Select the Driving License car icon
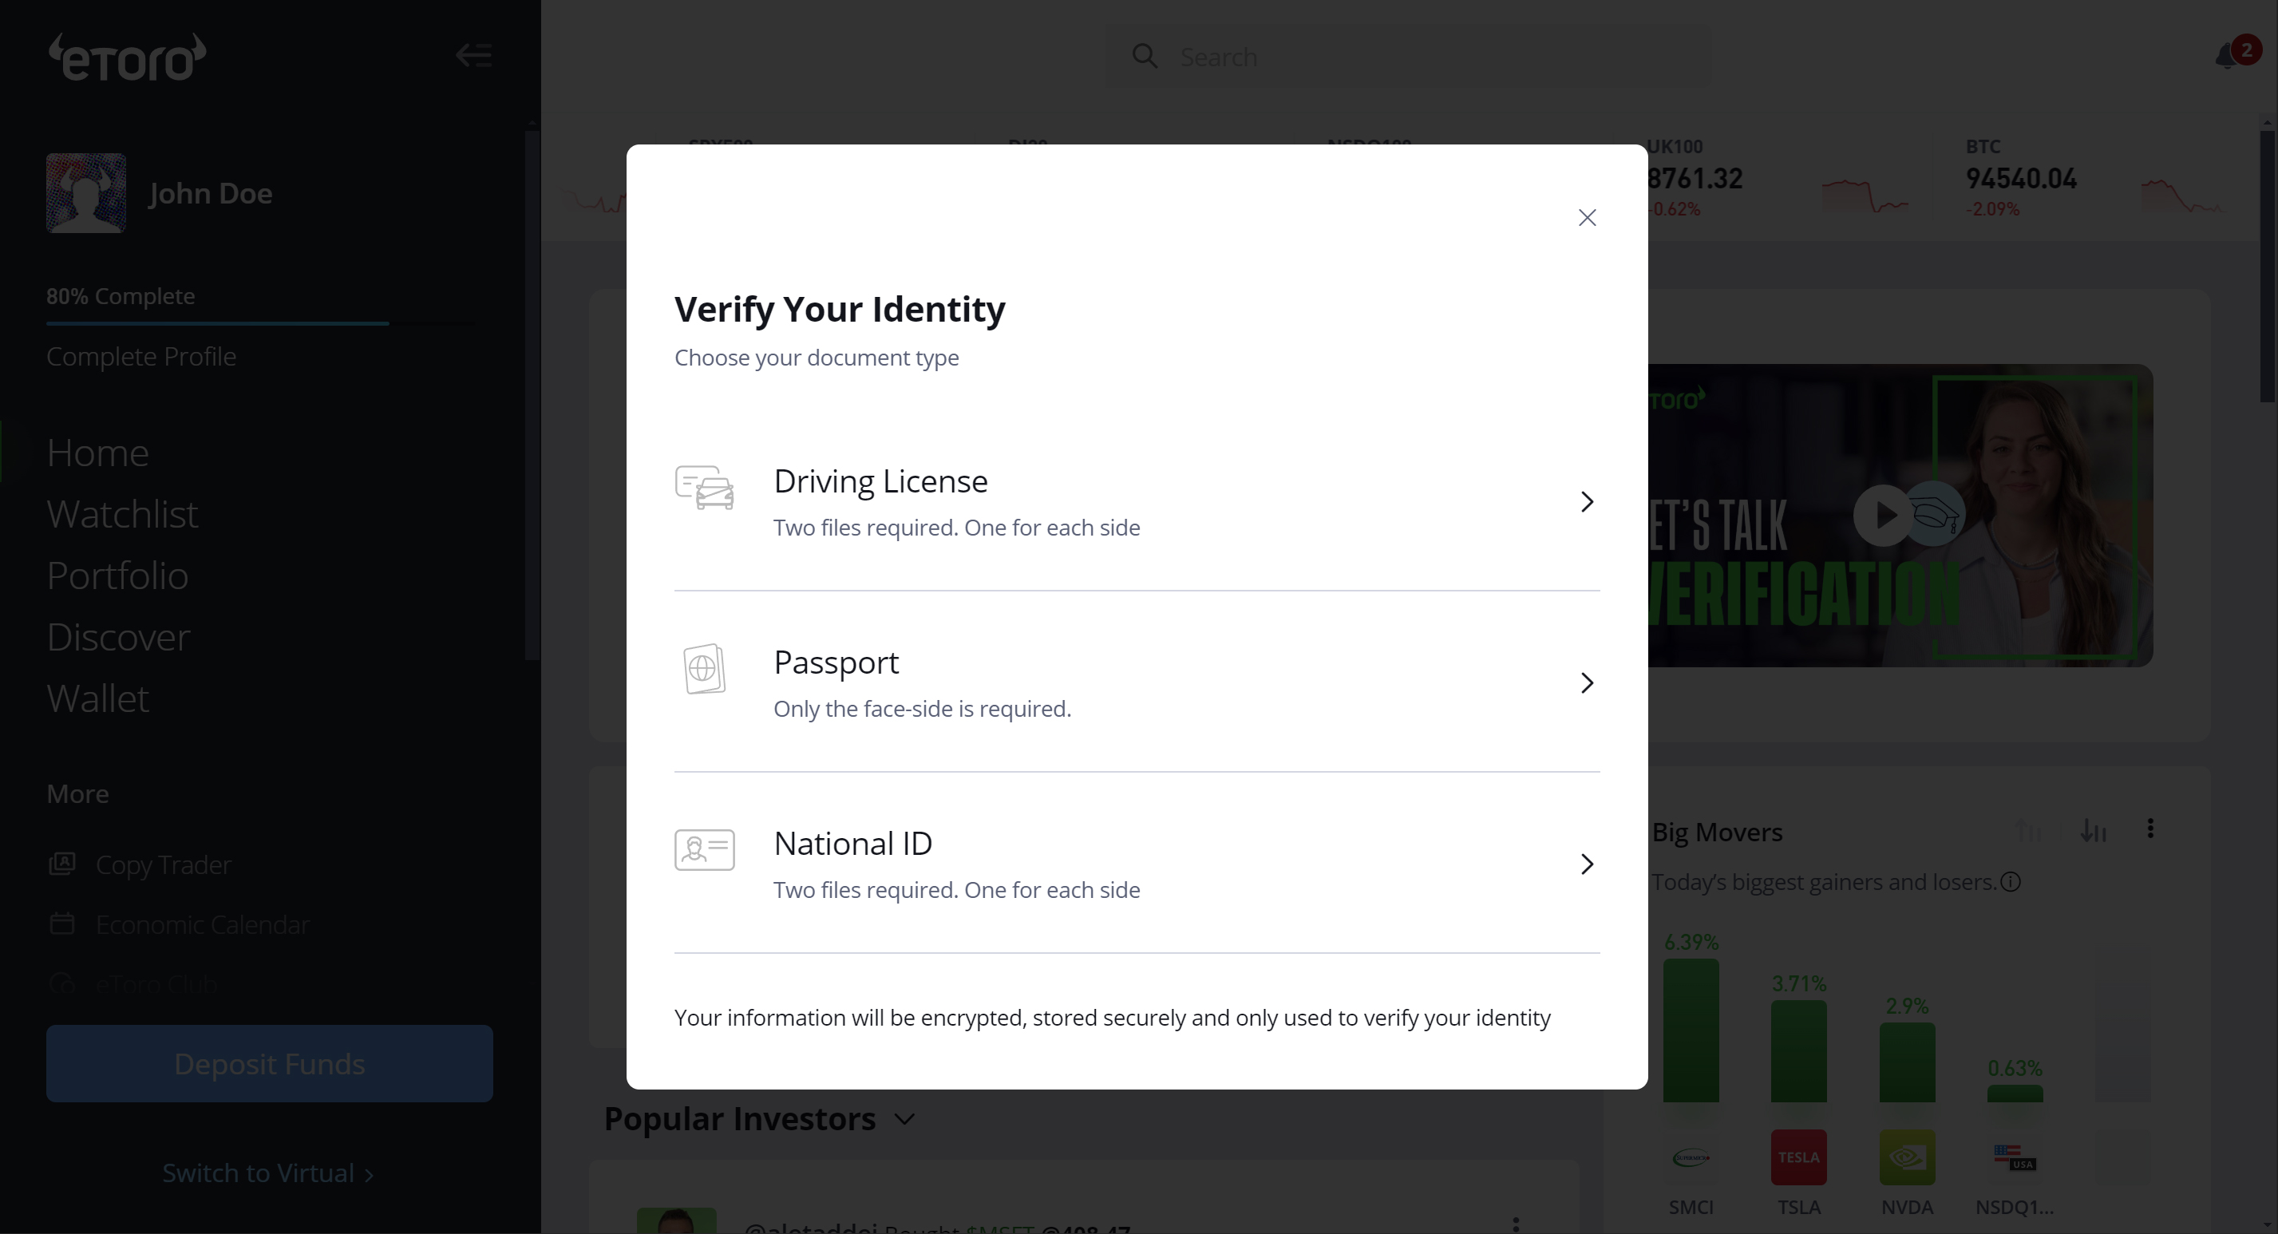The image size is (2278, 1234). [x=705, y=488]
